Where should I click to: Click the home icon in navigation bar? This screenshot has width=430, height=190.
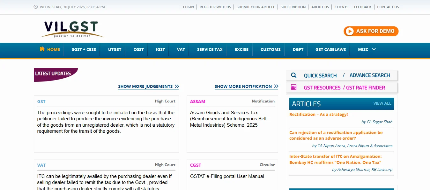(42, 49)
